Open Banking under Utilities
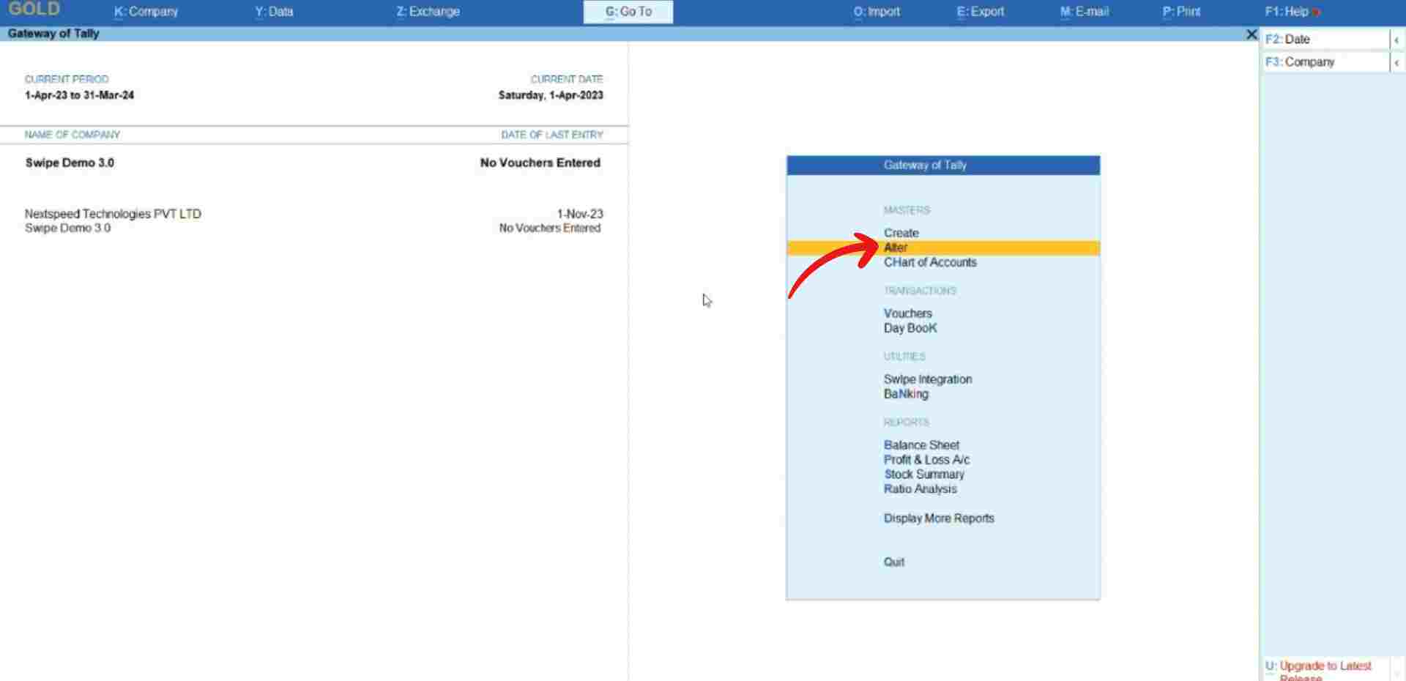Image resolution: width=1406 pixels, height=681 pixels. (x=906, y=394)
